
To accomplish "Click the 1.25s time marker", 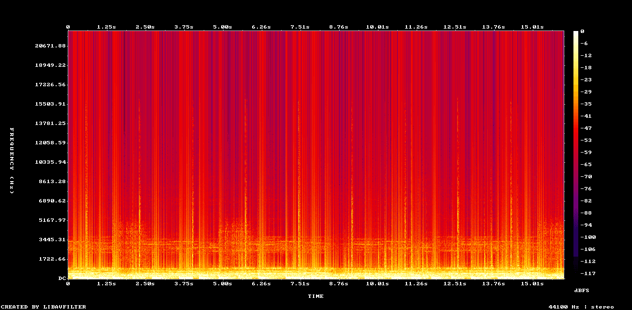I will [x=106, y=27].
